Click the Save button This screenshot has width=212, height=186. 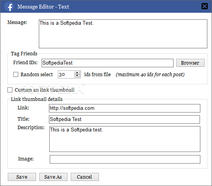pyautogui.click(x=22, y=177)
